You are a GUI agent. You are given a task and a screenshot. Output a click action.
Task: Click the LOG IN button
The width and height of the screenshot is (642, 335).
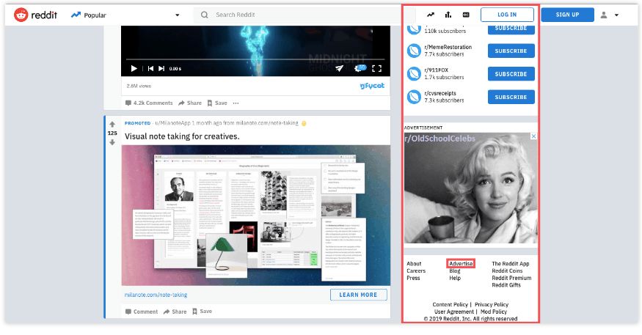pos(507,15)
